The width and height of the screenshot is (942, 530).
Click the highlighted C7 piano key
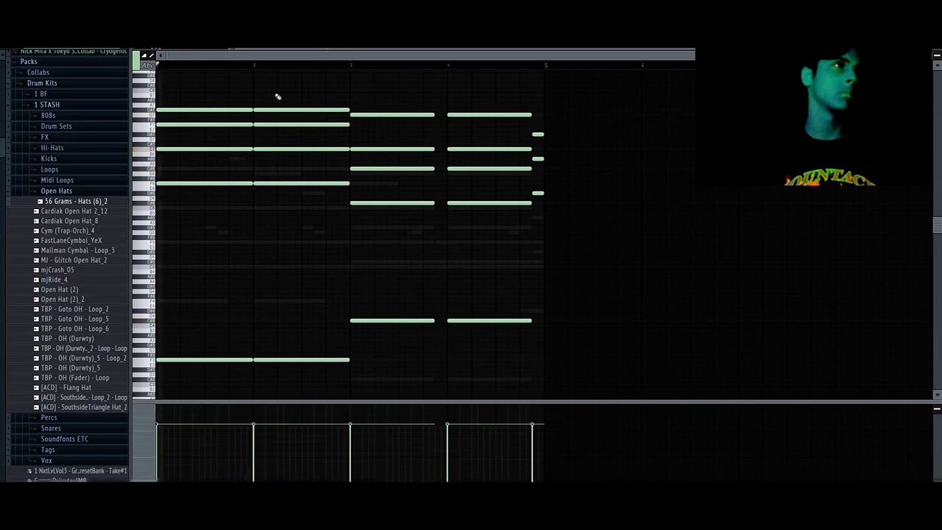click(143, 149)
